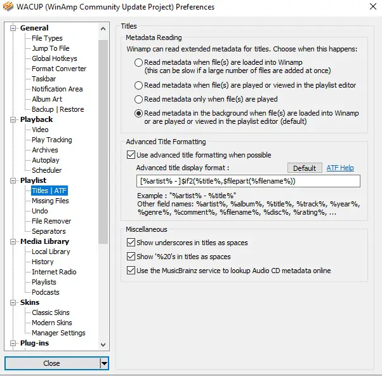Open Podcasts preferences

46,292
